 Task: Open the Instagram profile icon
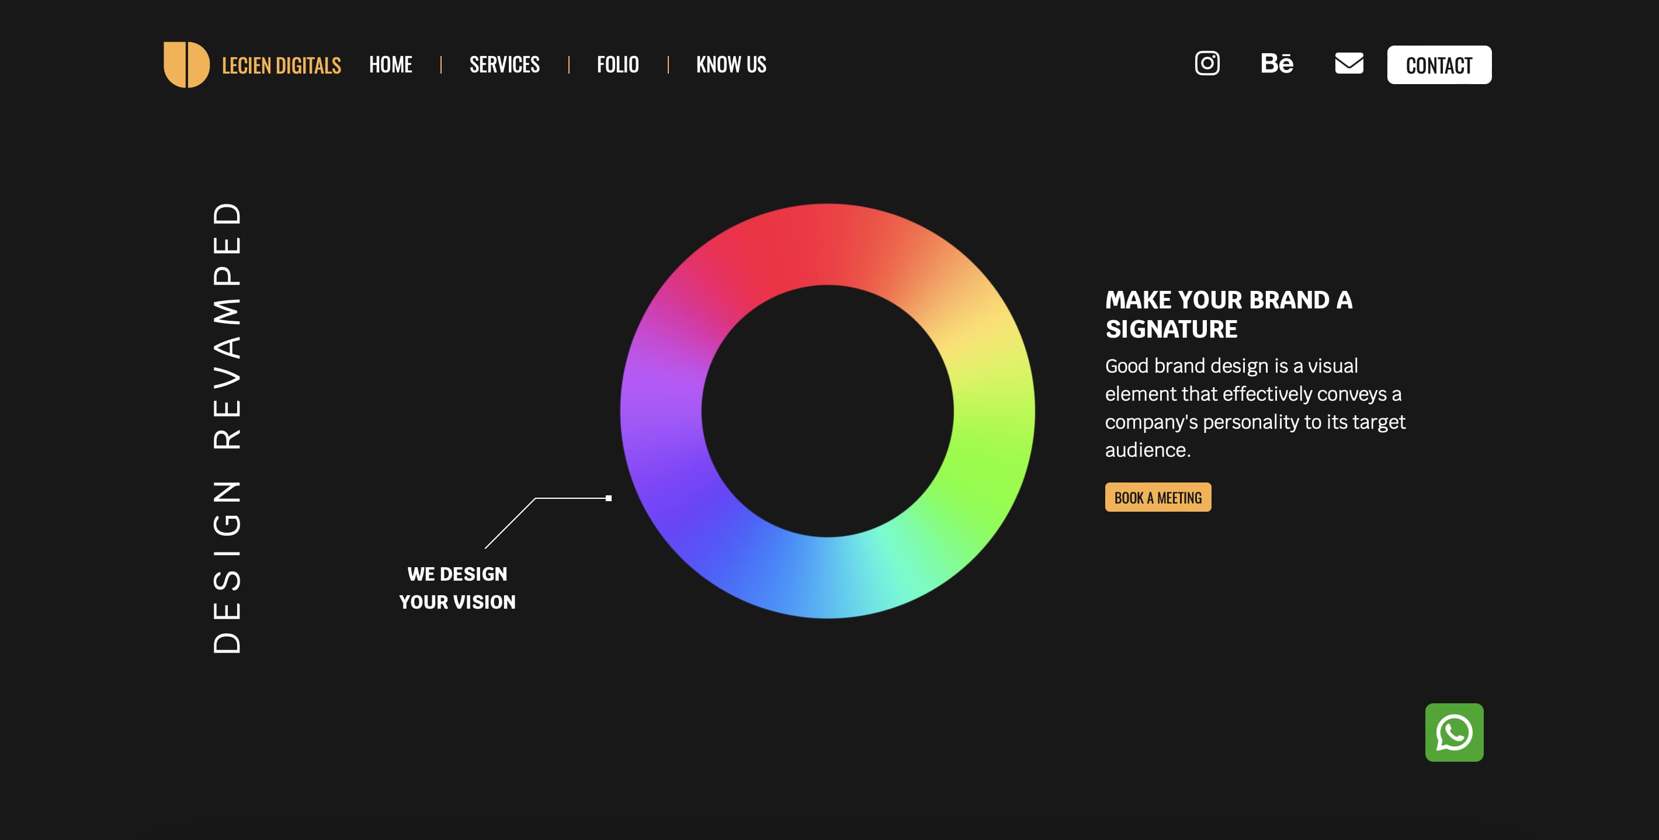(x=1207, y=63)
